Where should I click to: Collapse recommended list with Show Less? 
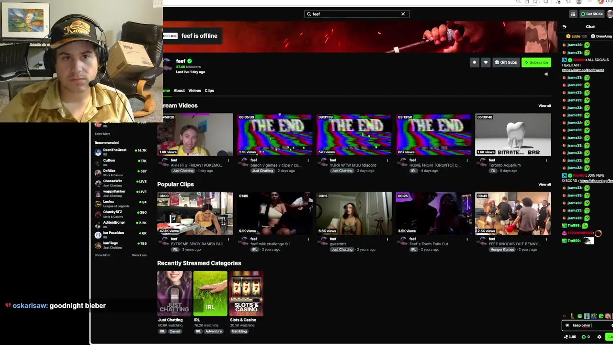tap(139, 255)
